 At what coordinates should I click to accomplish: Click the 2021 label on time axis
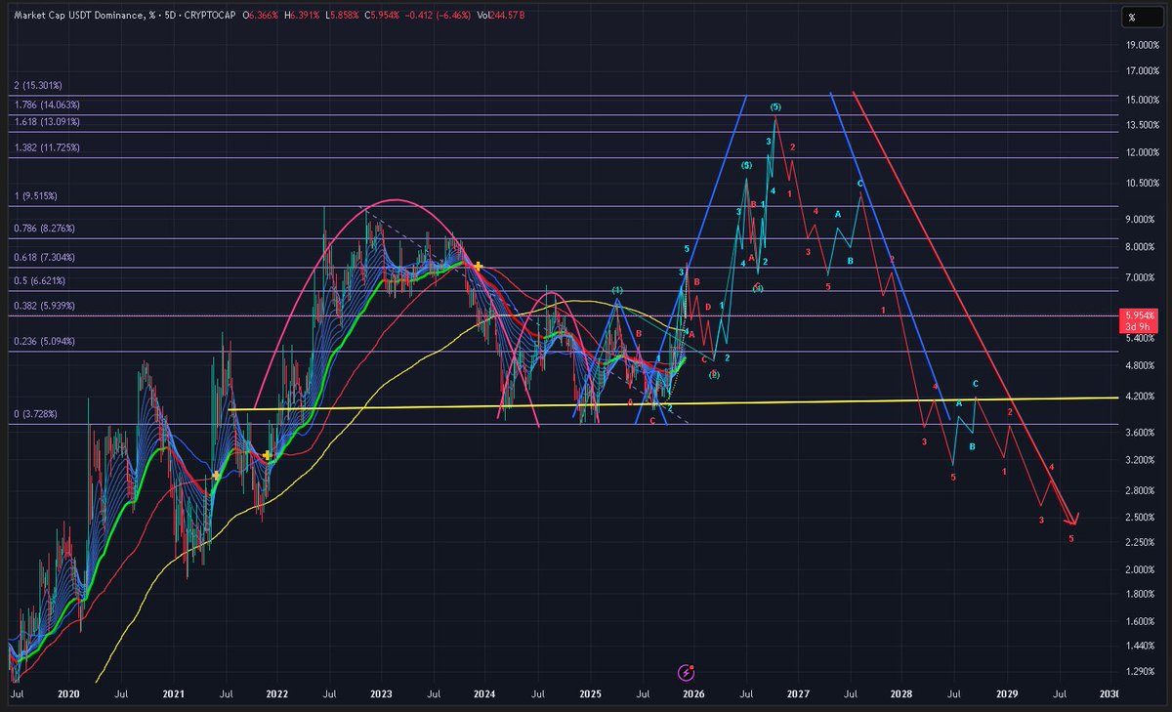point(173,693)
